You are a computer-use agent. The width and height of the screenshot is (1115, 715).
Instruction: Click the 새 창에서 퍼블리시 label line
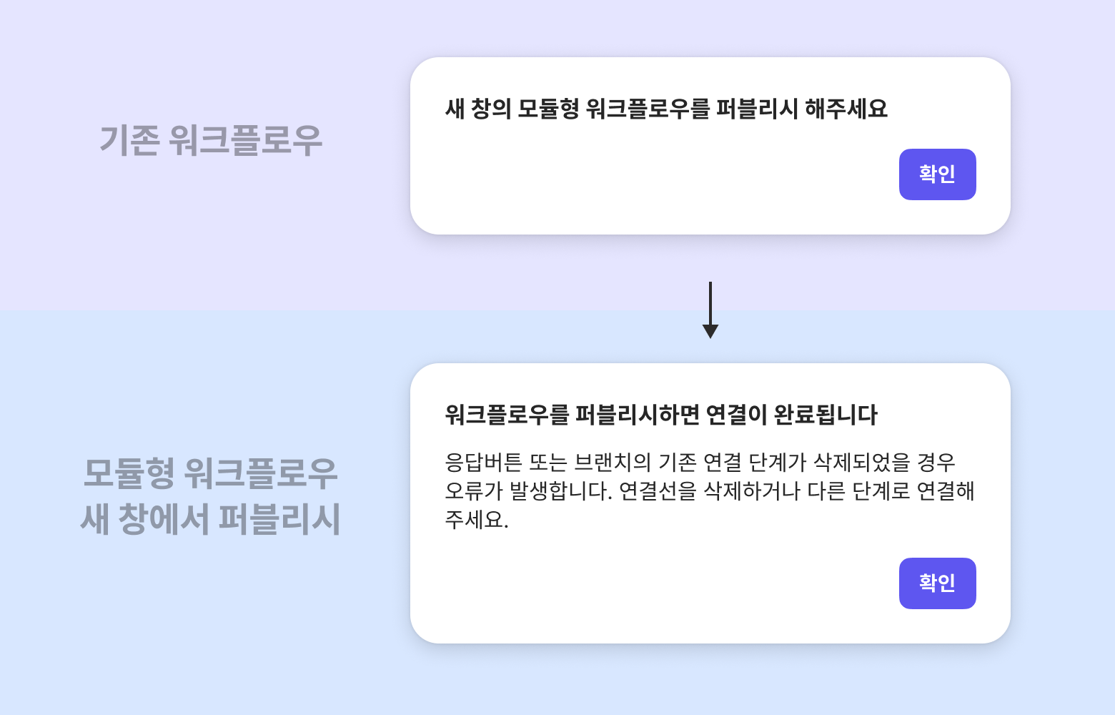coord(211,519)
